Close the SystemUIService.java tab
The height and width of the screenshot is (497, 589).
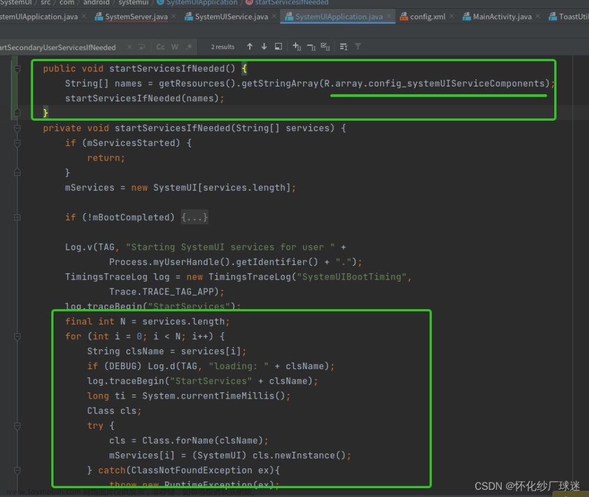pyautogui.click(x=274, y=16)
